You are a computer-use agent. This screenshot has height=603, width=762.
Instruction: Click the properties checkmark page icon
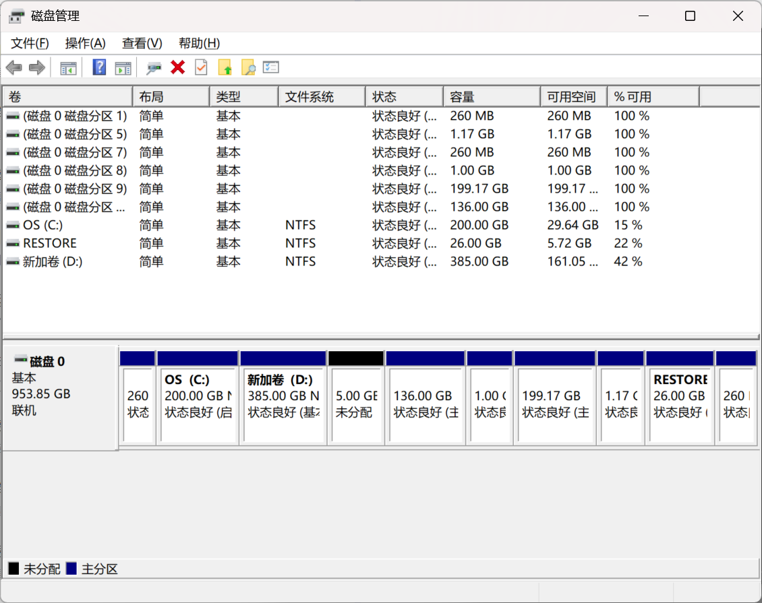tap(201, 67)
